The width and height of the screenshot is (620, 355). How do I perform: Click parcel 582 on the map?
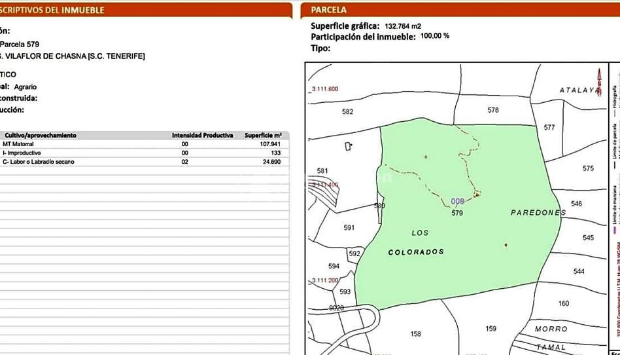[x=347, y=111]
